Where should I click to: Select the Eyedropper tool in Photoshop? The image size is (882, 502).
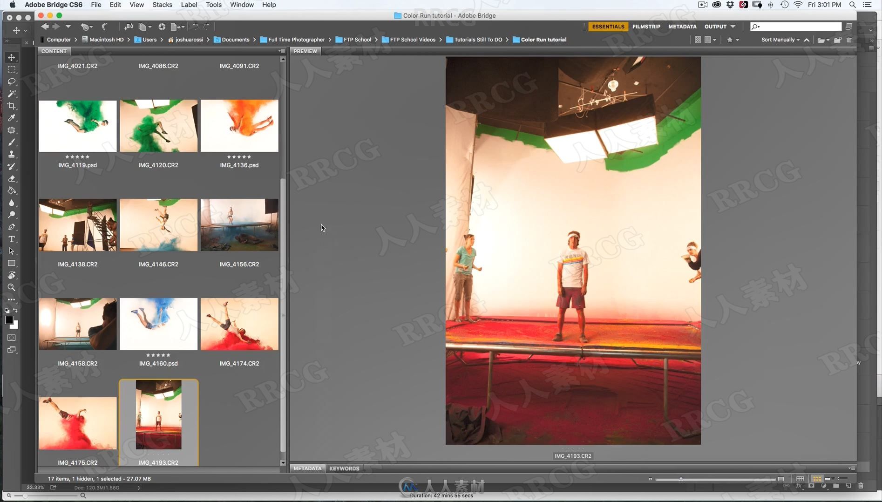(x=12, y=118)
